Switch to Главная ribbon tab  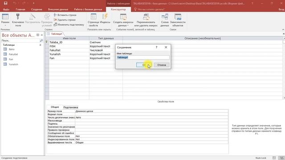pos(20,9)
